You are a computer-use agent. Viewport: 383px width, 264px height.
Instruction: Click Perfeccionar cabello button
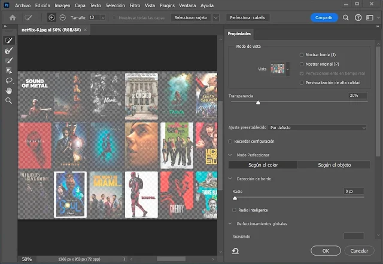[x=248, y=17]
